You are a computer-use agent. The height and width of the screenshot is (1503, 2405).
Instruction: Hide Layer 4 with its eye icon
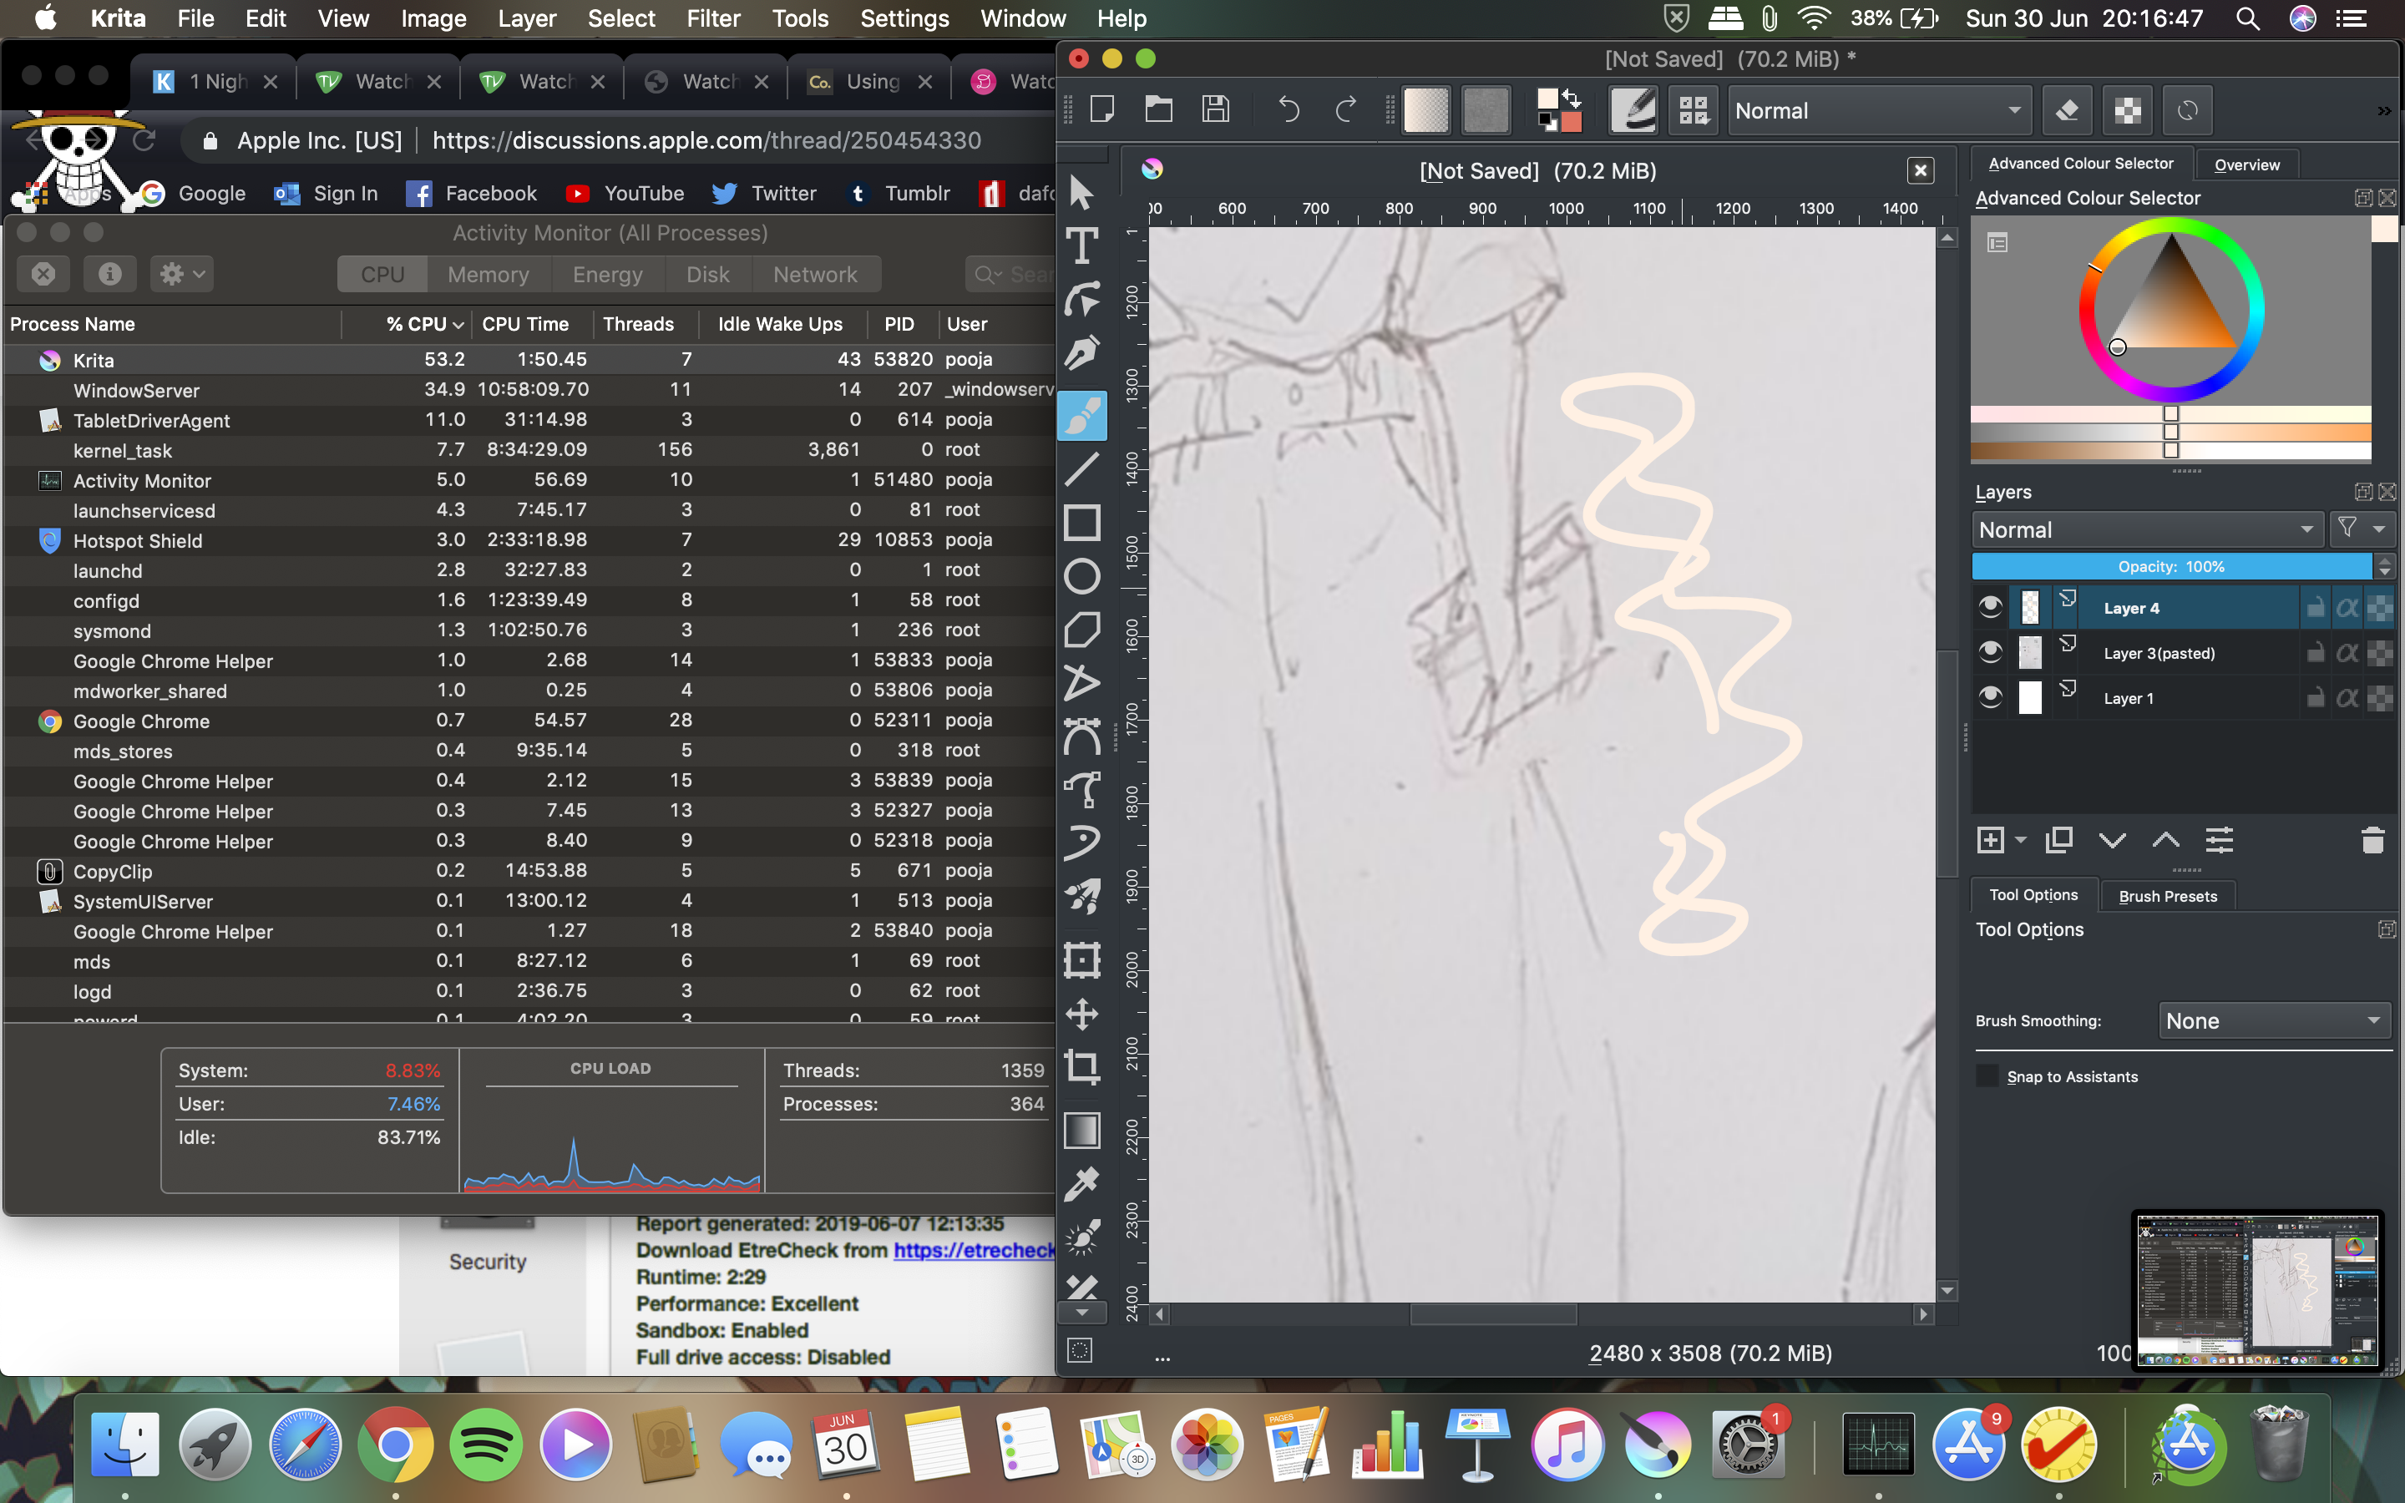1990,607
